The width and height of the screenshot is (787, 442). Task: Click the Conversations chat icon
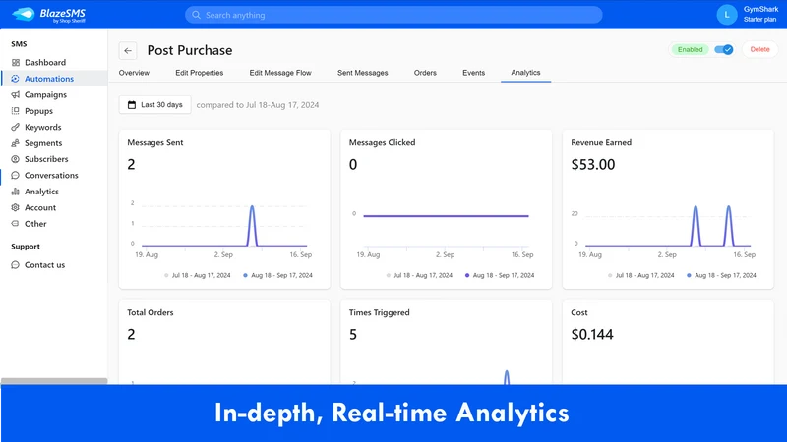coord(16,176)
